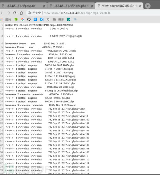Click source line number 17
The image size is (160, 175).
pyautogui.click(x=1, y=91)
